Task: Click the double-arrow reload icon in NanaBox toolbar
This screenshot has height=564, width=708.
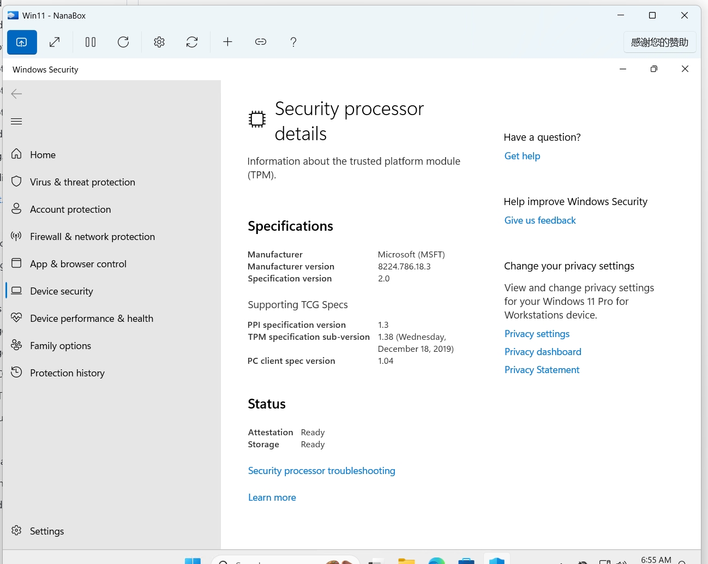Action: tap(192, 42)
